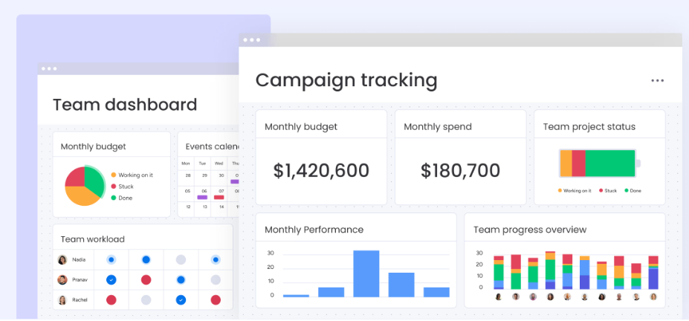
Task: Toggle Pranav's first checked workload circle
Action: [111, 280]
